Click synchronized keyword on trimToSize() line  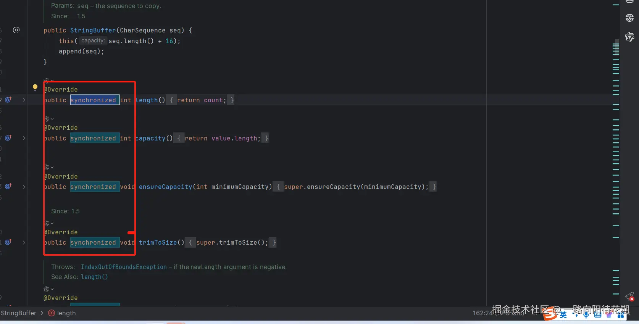pyautogui.click(x=95, y=242)
